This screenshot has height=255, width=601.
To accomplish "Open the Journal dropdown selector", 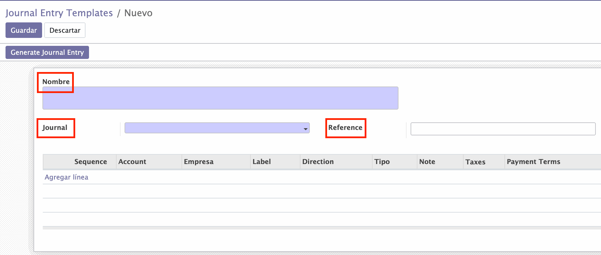I will point(217,128).
